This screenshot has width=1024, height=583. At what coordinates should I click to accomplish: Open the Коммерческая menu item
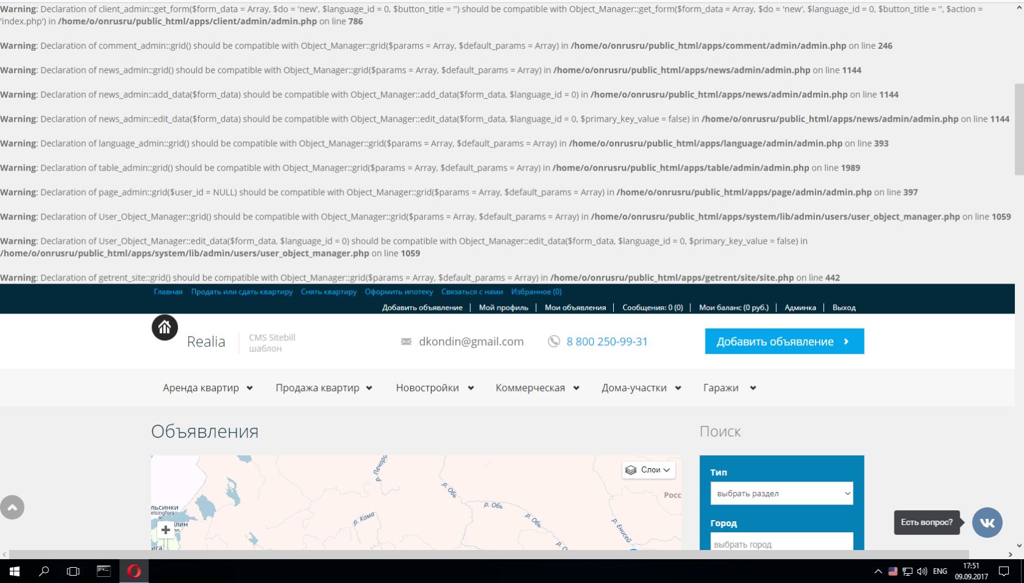coord(537,388)
